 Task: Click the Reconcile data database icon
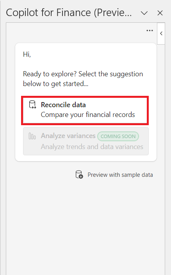pyautogui.click(x=32, y=105)
